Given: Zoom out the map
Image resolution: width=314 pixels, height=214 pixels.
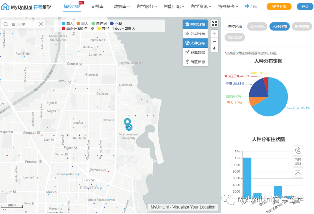Looking at the screenshot, I should click(214, 41).
